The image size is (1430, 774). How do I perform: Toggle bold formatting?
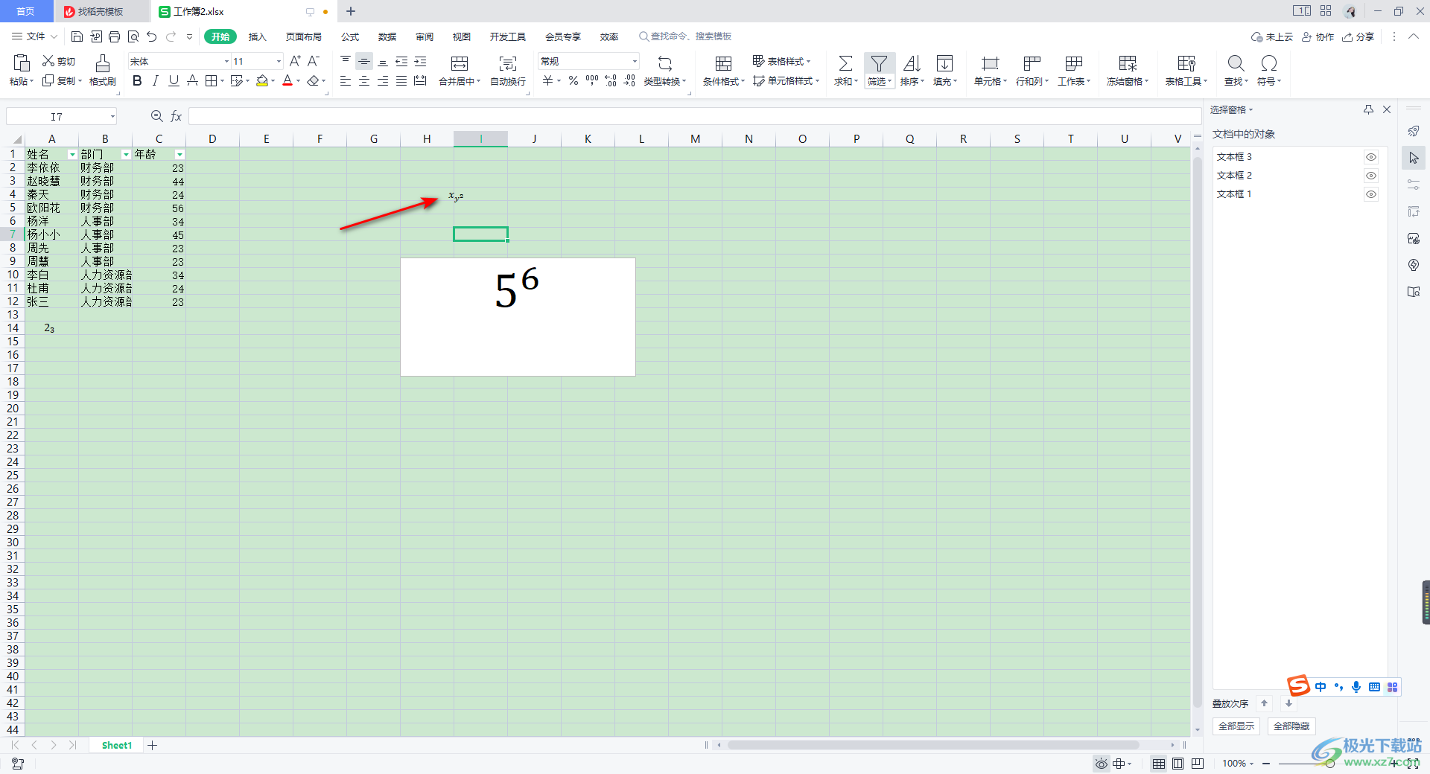click(137, 81)
